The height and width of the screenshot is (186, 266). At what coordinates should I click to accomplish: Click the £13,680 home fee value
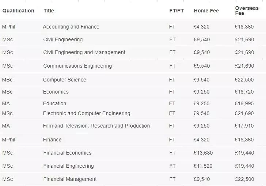click(203, 153)
